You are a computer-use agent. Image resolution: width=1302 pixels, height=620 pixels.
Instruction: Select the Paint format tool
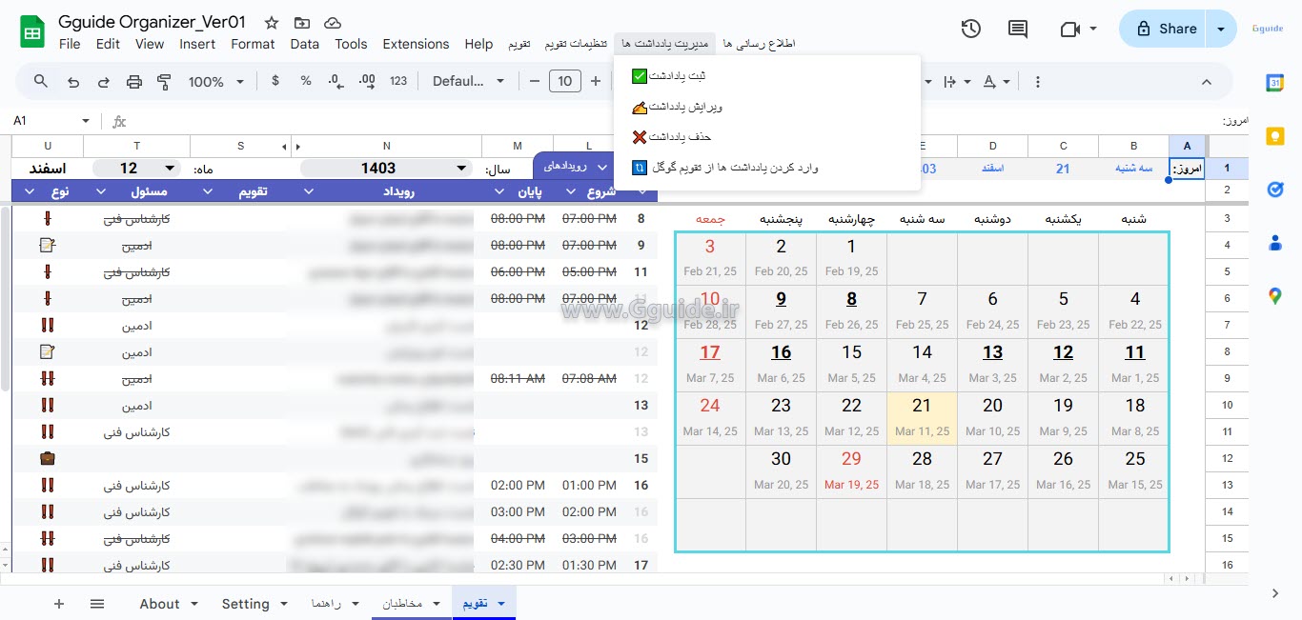164,81
